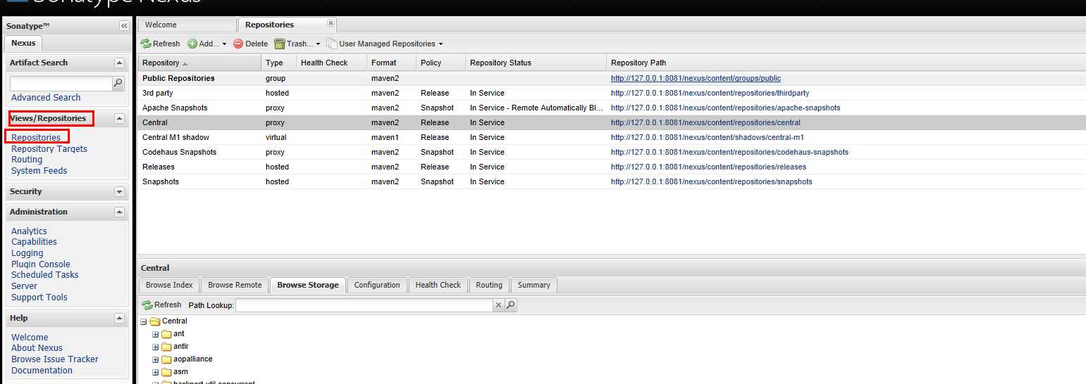Collapse the Sonatype side panel
The height and width of the screenshot is (384, 1086).
[124, 26]
